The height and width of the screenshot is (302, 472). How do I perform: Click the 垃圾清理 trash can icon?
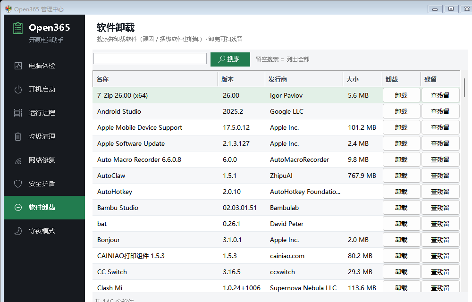[x=18, y=136]
